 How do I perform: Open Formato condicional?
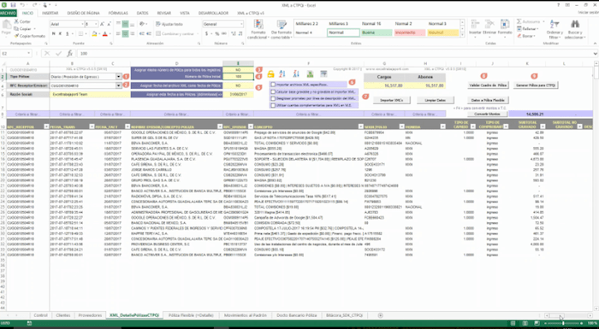[258, 29]
